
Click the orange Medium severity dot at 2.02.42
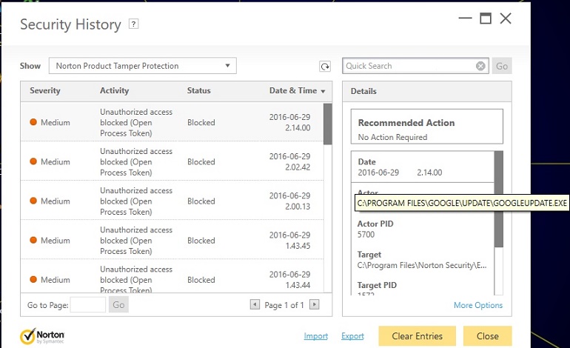pos(33,161)
